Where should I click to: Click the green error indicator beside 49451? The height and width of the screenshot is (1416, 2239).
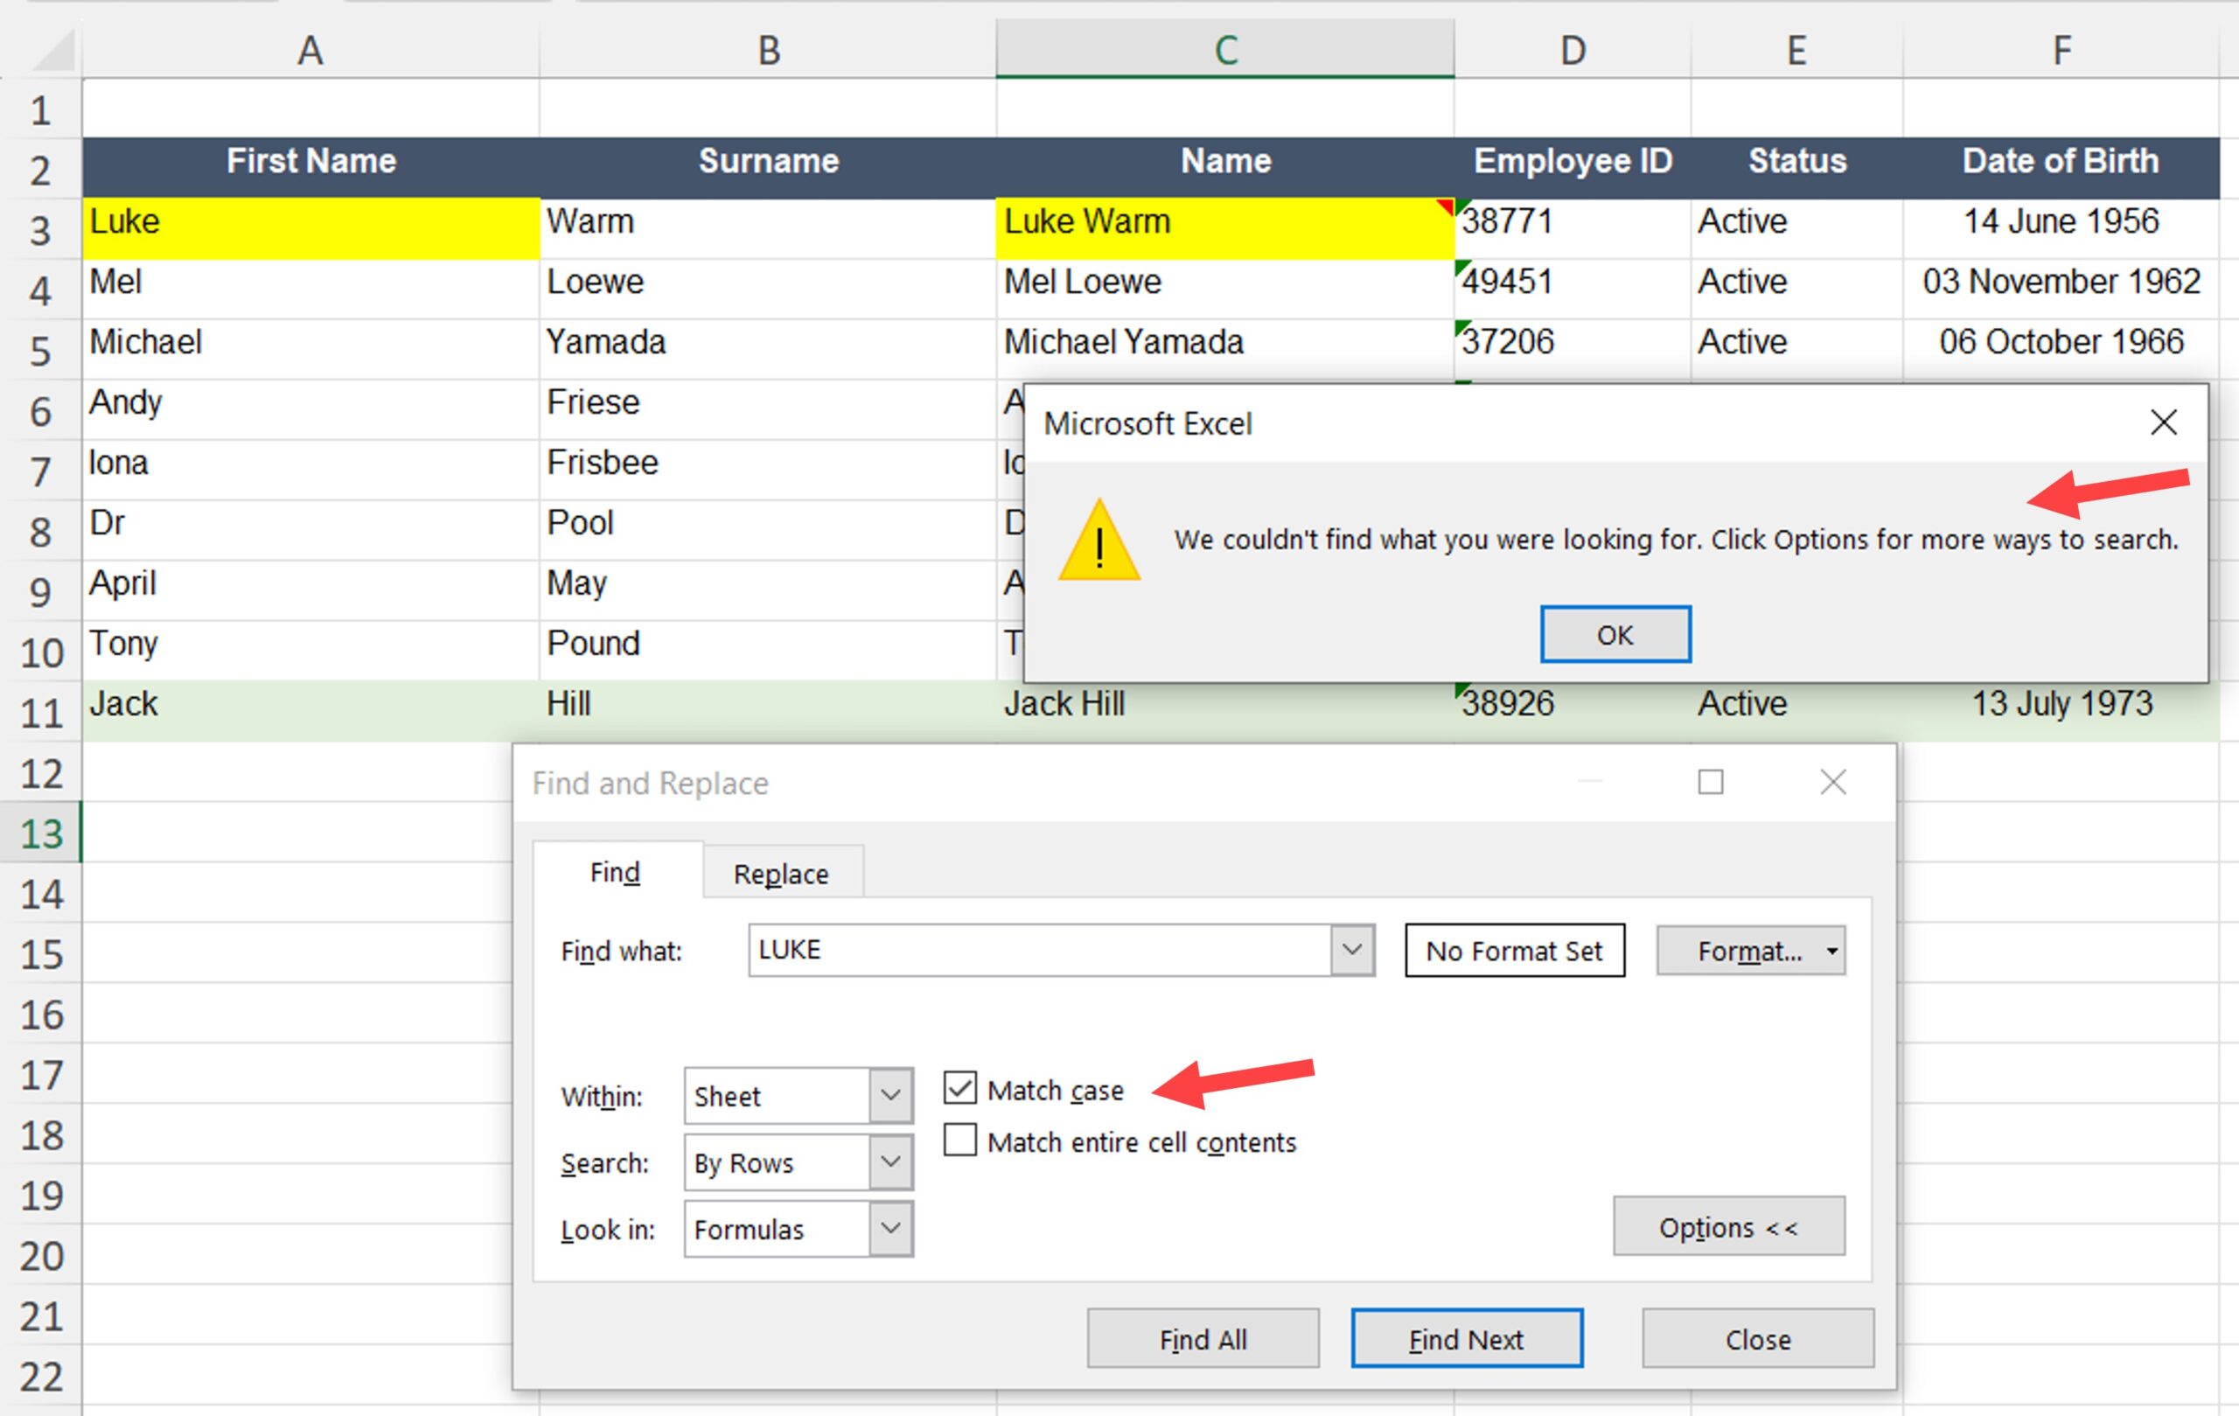tap(1461, 269)
